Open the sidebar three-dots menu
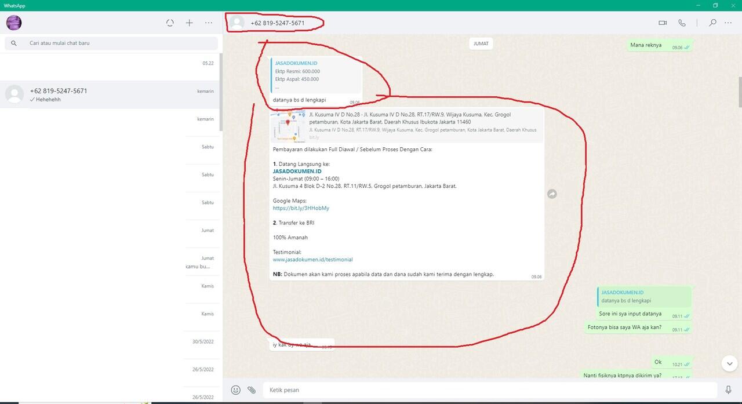Viewport: 742px width, 404px height. [x=209, y=23]
